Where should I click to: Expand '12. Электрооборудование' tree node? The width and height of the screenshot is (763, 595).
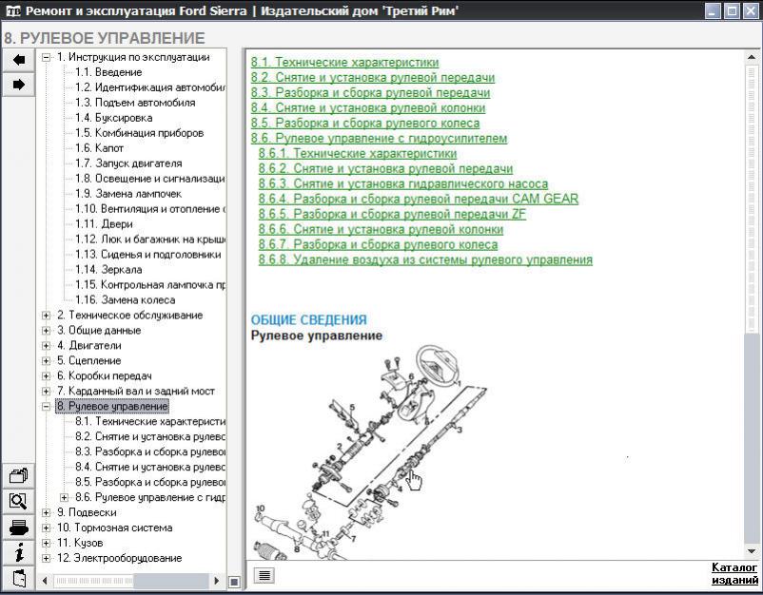click(47, 558)
